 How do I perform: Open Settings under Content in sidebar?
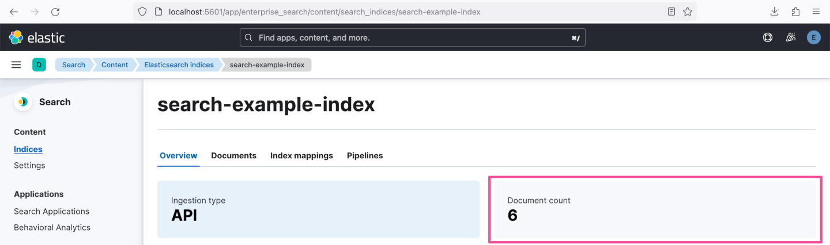tap(29, 166)
